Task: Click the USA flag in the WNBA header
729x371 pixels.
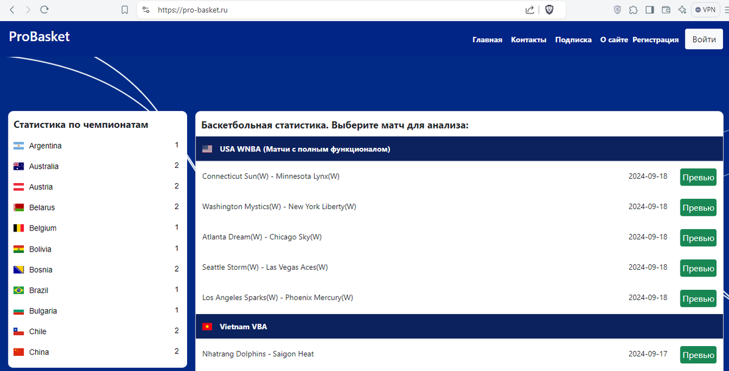Action: pyautogui.click(x=207, y=149)
